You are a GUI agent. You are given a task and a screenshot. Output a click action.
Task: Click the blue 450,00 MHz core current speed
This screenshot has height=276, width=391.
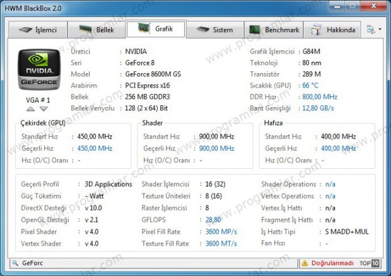95,148
